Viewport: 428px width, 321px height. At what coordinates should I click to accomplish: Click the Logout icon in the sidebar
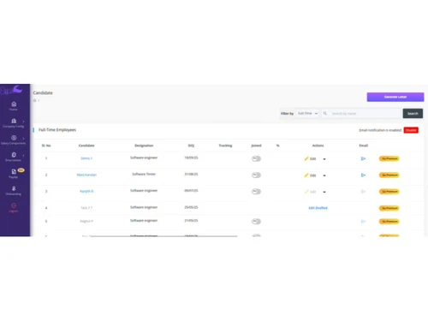point(14,205)
